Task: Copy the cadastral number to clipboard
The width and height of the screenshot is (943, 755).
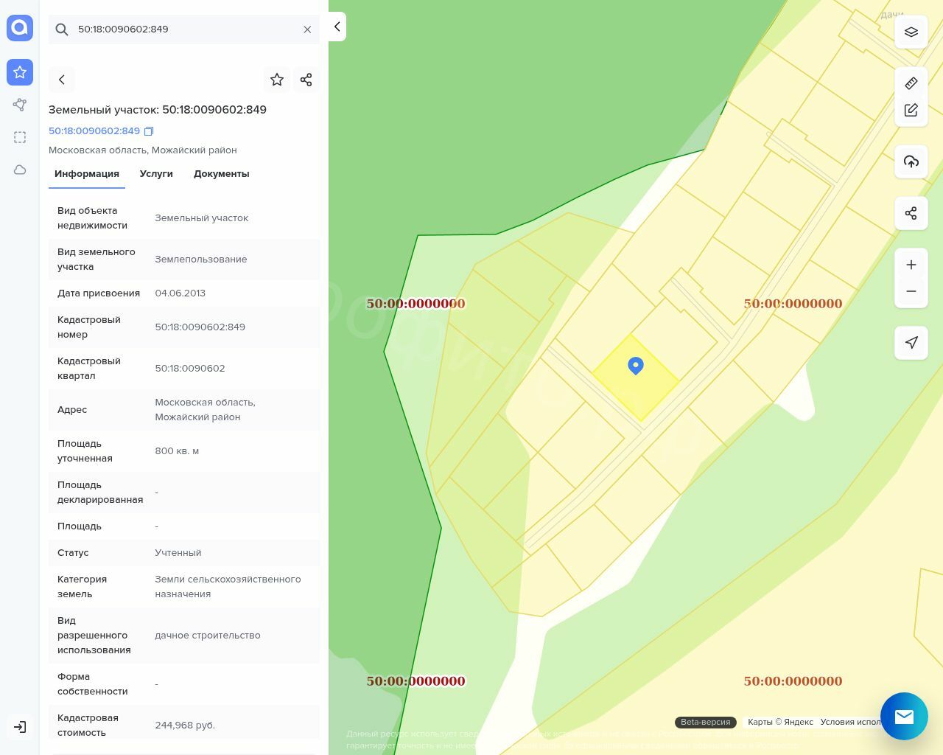Action: 149,131
